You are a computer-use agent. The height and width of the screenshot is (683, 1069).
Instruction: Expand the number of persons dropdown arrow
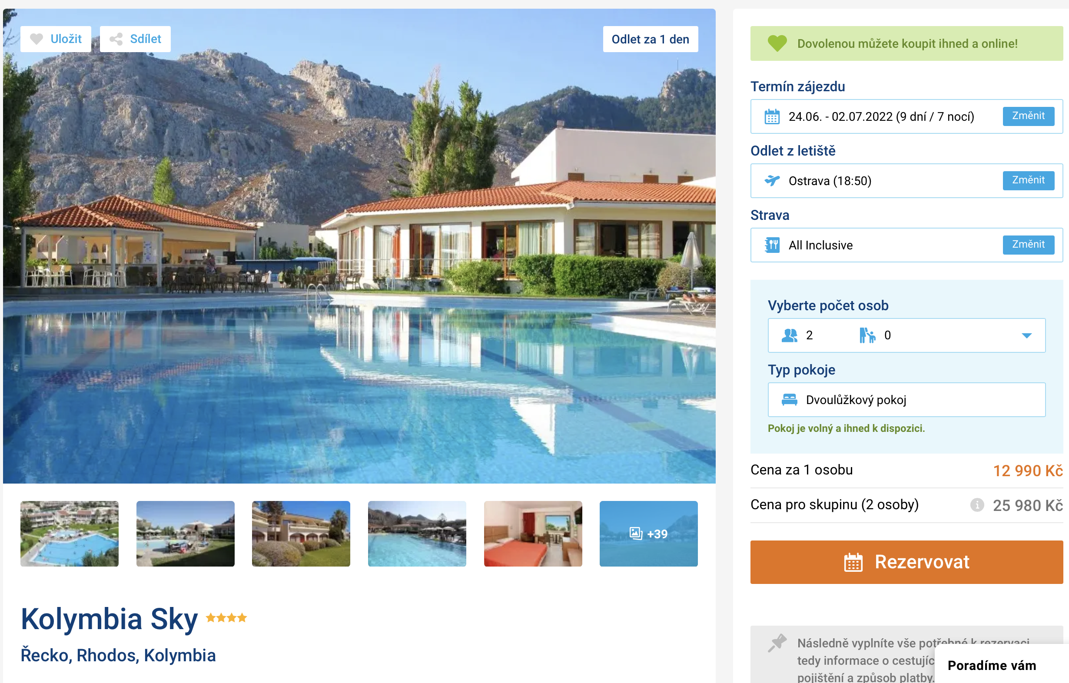tap(1026, 336)
